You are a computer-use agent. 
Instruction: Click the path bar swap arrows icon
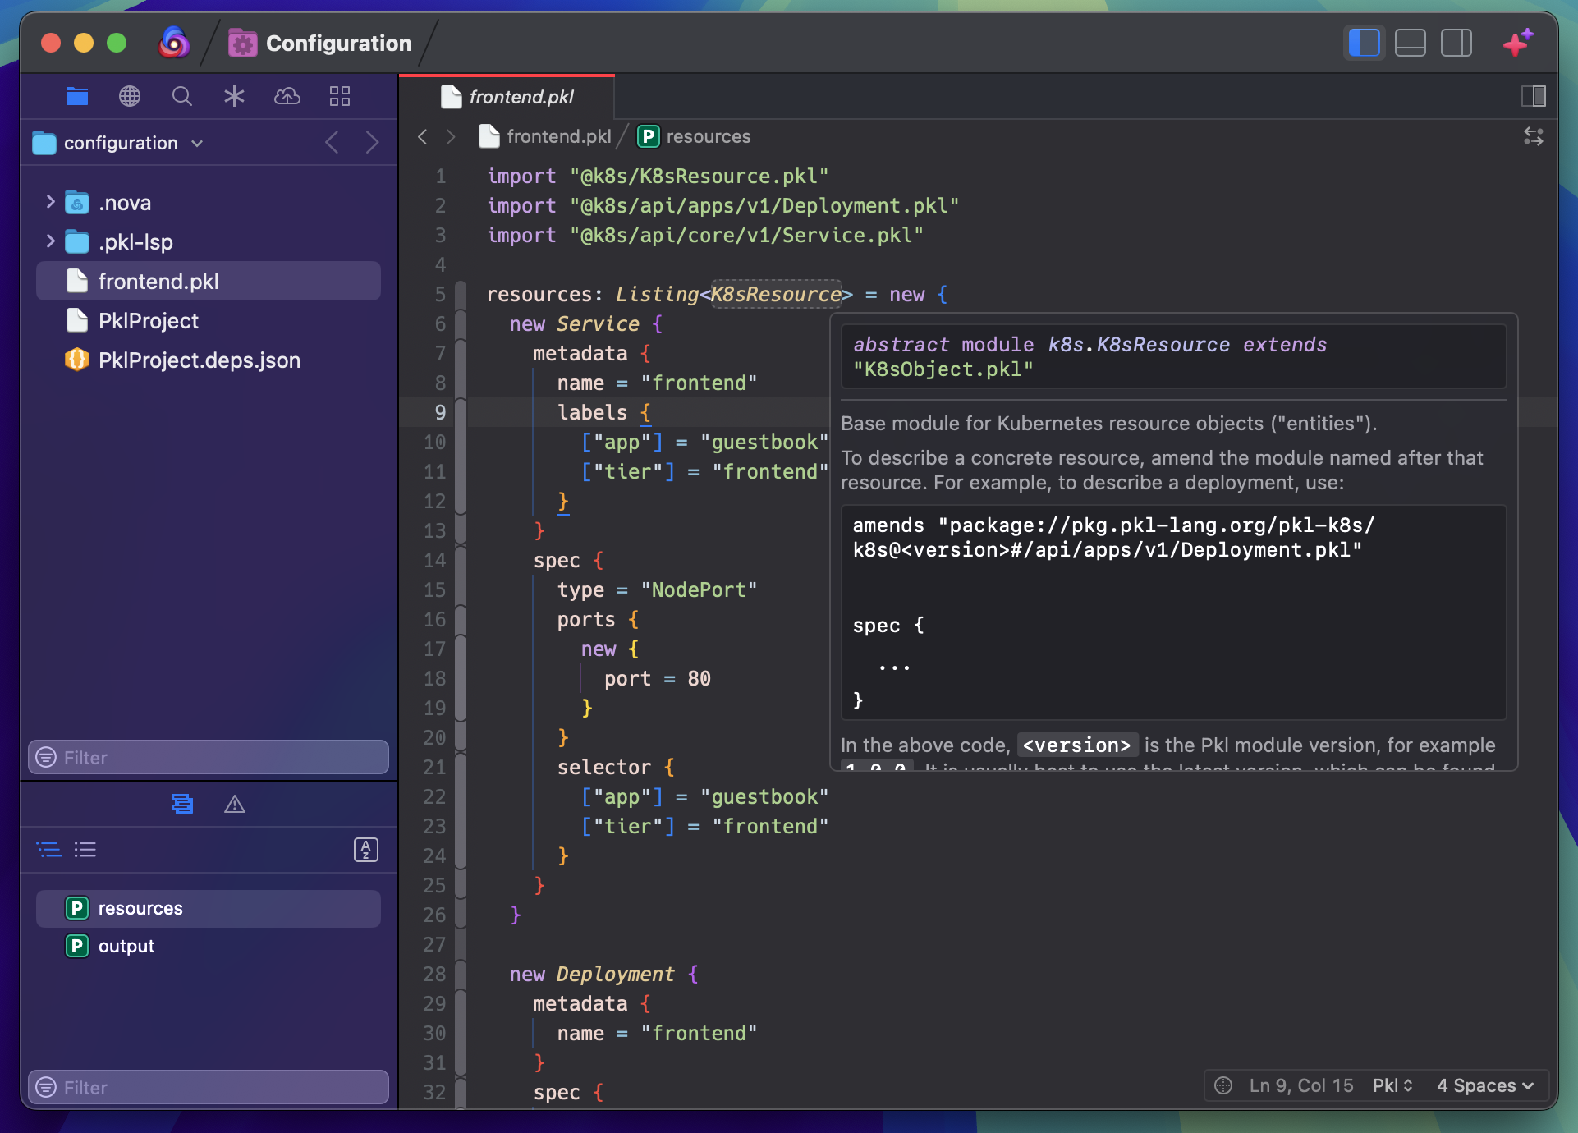coord(1533,136)
